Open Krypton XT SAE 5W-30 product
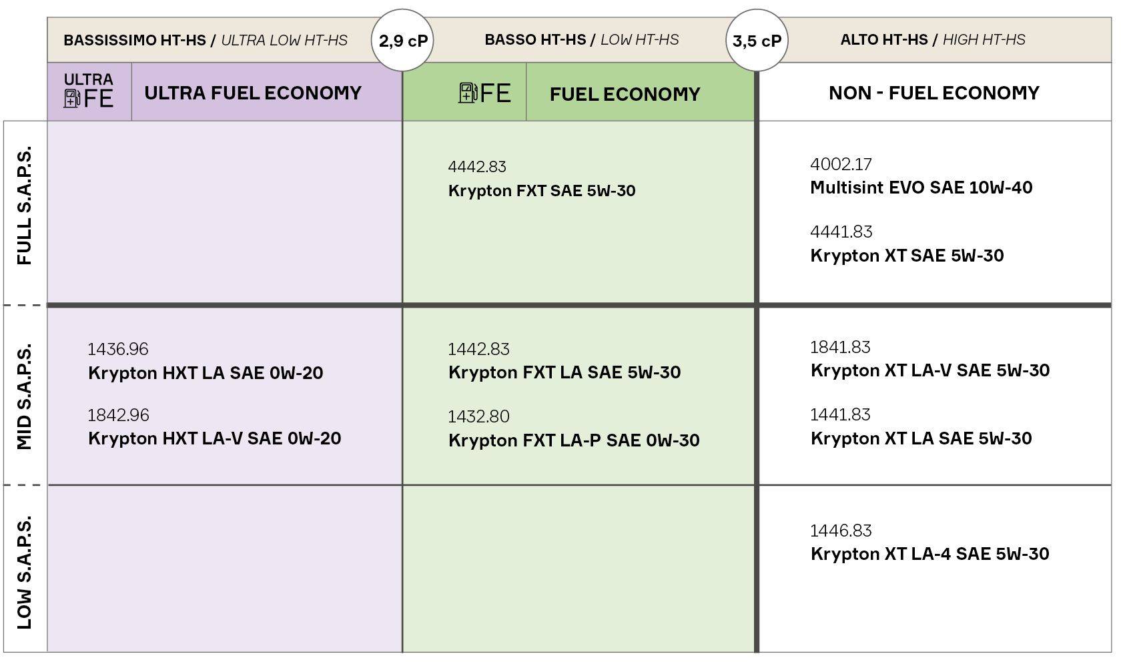Screen dimensions: 1123x670 [x=907, y=256]
